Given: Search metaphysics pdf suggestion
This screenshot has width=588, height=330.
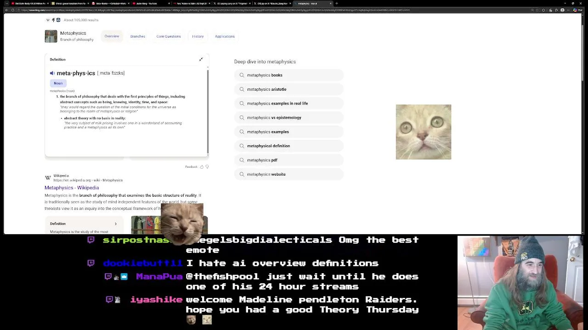Looking at the screenshot, I should (289, 160).
